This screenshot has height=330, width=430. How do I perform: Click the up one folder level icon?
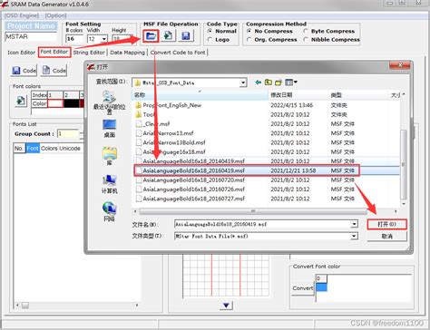point(269,82)
